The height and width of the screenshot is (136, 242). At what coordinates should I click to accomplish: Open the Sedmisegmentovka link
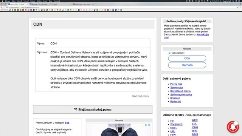(181, 94)
